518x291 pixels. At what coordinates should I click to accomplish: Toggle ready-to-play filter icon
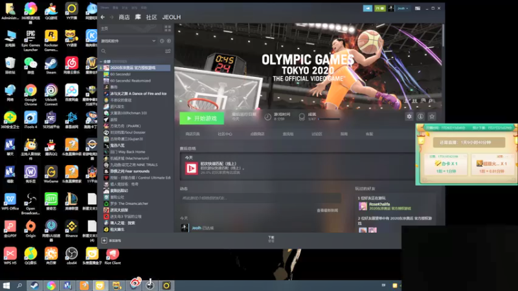coord(169,41)
